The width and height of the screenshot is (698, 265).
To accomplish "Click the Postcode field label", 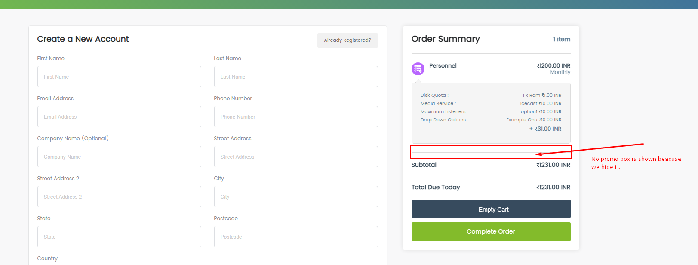I will click(x=226, y=219).
